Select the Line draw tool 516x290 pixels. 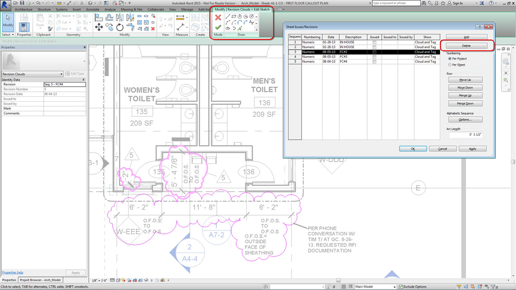coord(228,16)
